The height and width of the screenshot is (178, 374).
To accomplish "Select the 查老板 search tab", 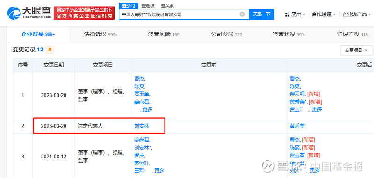I will pos(148,6).
